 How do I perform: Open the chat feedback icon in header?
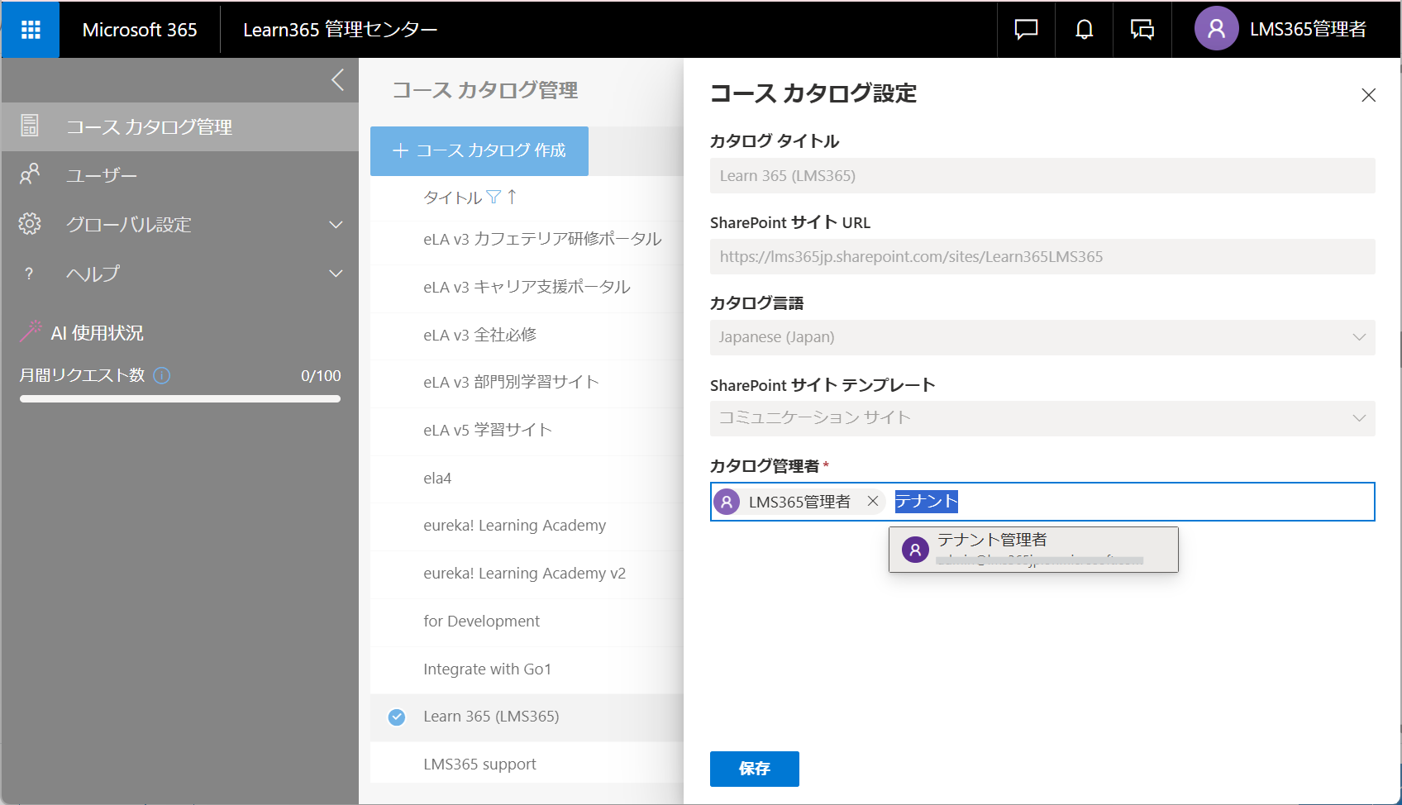pyautogui.click(x=1026, y=30)
